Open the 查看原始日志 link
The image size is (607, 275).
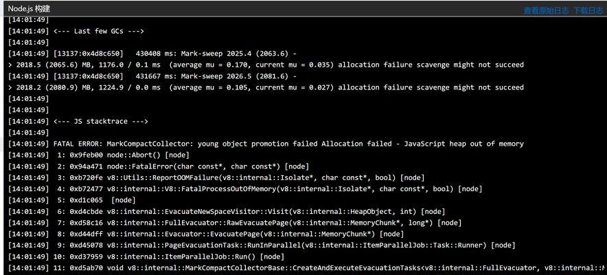point(546,11)
